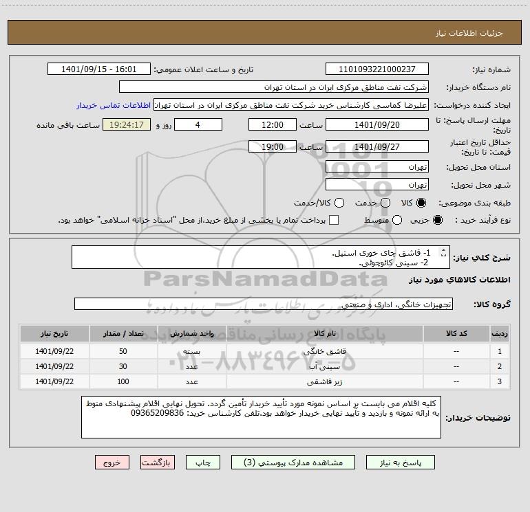
Task: Click the 'واحد شمارش' column header
Action: pos(191,334)
